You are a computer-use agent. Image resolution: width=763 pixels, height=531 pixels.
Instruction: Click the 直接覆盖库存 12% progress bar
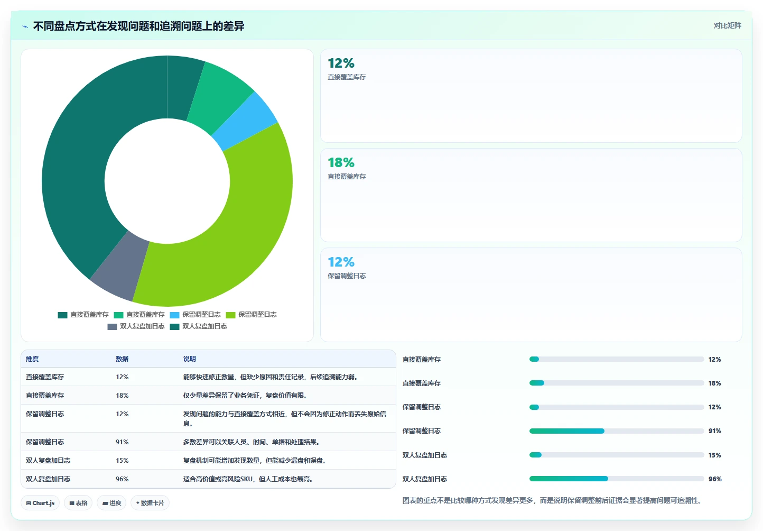[x=617, y=359]
